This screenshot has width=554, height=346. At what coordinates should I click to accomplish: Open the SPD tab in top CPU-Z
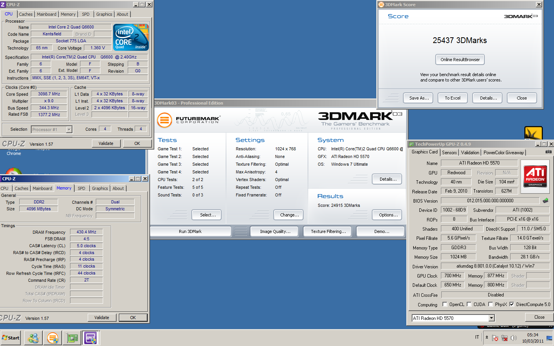(86, 14)
